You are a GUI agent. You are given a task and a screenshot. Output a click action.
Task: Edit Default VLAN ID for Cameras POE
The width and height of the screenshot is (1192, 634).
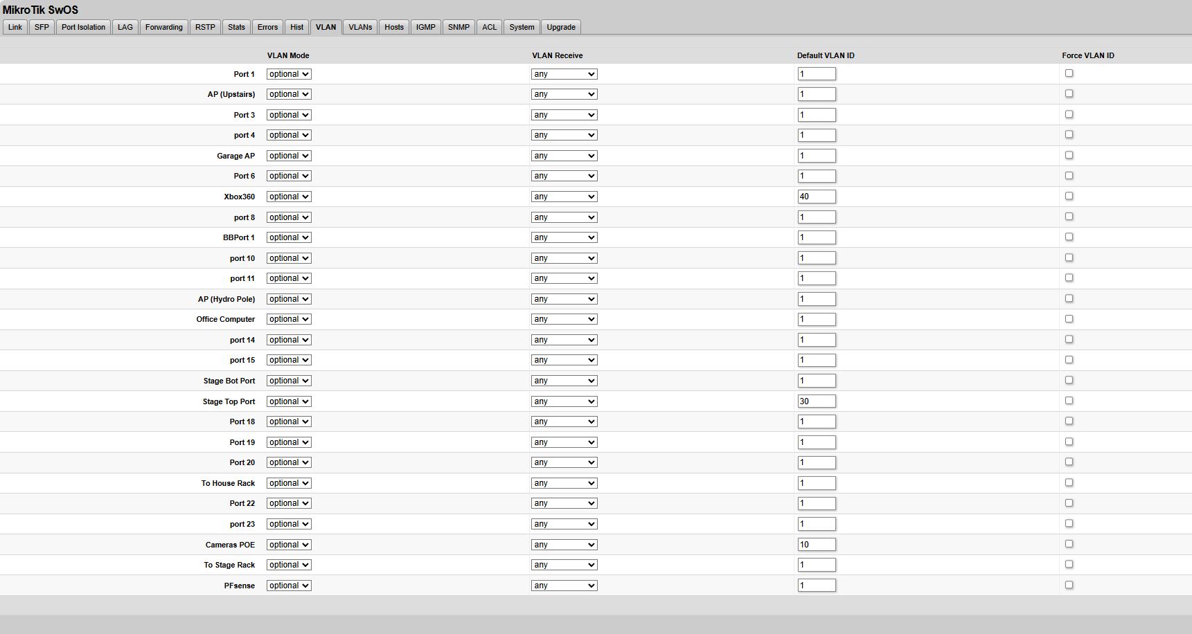pos(817,545)
